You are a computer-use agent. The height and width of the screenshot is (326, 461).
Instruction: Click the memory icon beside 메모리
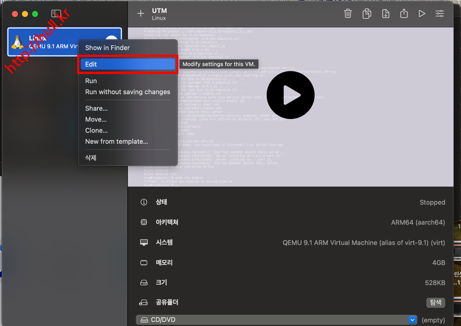[144, 263]
